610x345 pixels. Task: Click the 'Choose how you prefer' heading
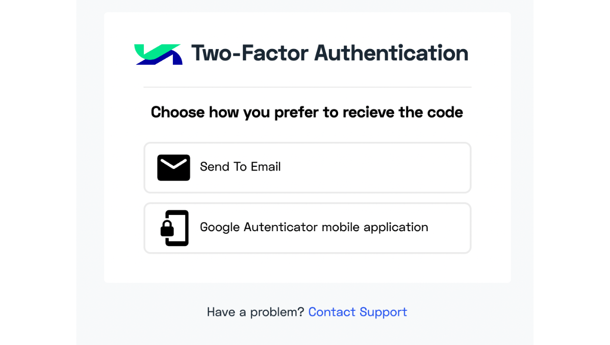point(307,112)
